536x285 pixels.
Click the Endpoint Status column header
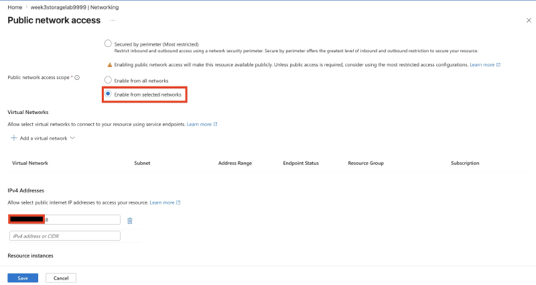click(x=301, y=163)
